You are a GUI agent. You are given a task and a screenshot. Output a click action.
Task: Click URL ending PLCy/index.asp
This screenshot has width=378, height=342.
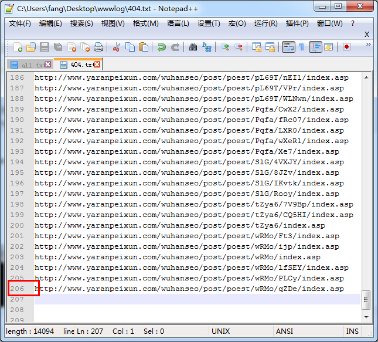pyautogui.click(x=189, y=278)
